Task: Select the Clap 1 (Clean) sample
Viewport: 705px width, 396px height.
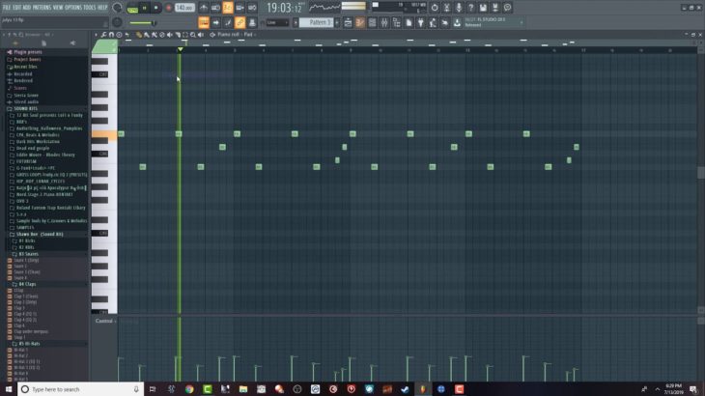Action: pyautogui.click(x=27, y=294)
